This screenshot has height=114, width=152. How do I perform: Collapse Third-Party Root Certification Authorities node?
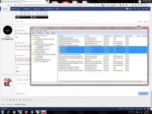[32, 55]
